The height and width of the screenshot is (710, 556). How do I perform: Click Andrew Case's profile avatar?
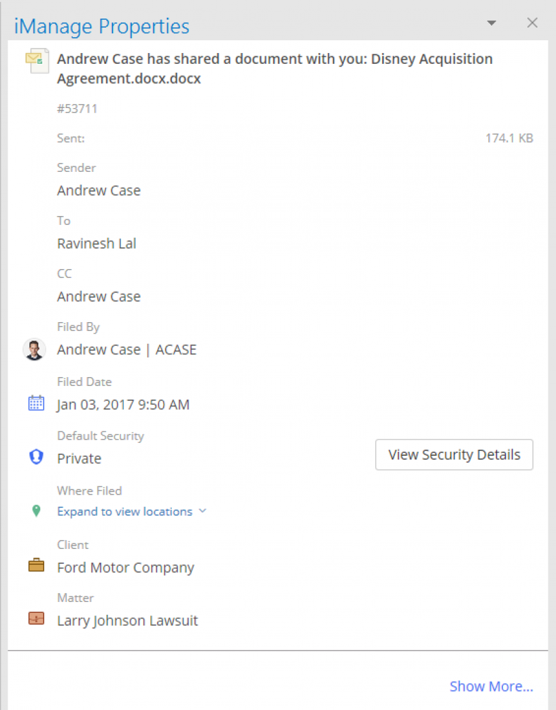[35, 350]
